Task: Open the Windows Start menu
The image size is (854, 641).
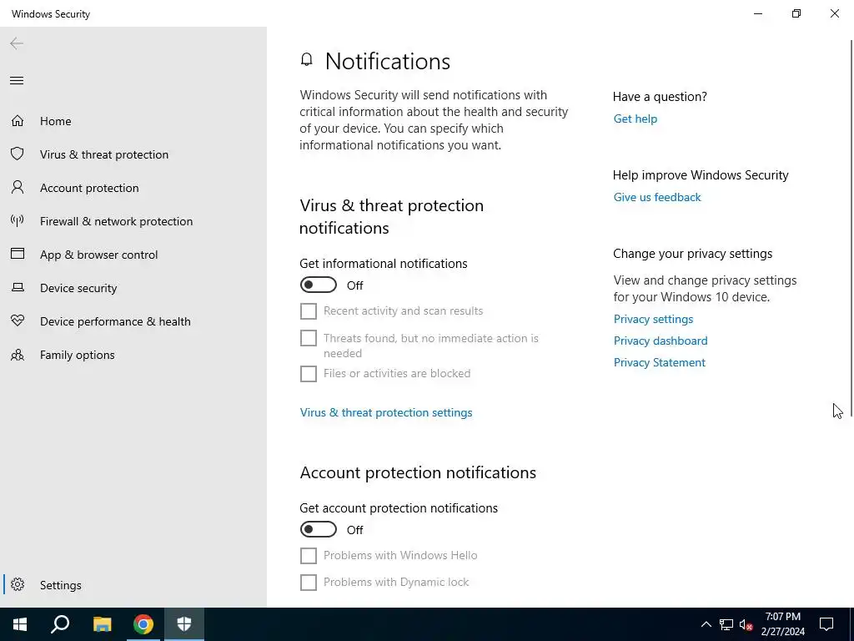Action: (20, 624)
